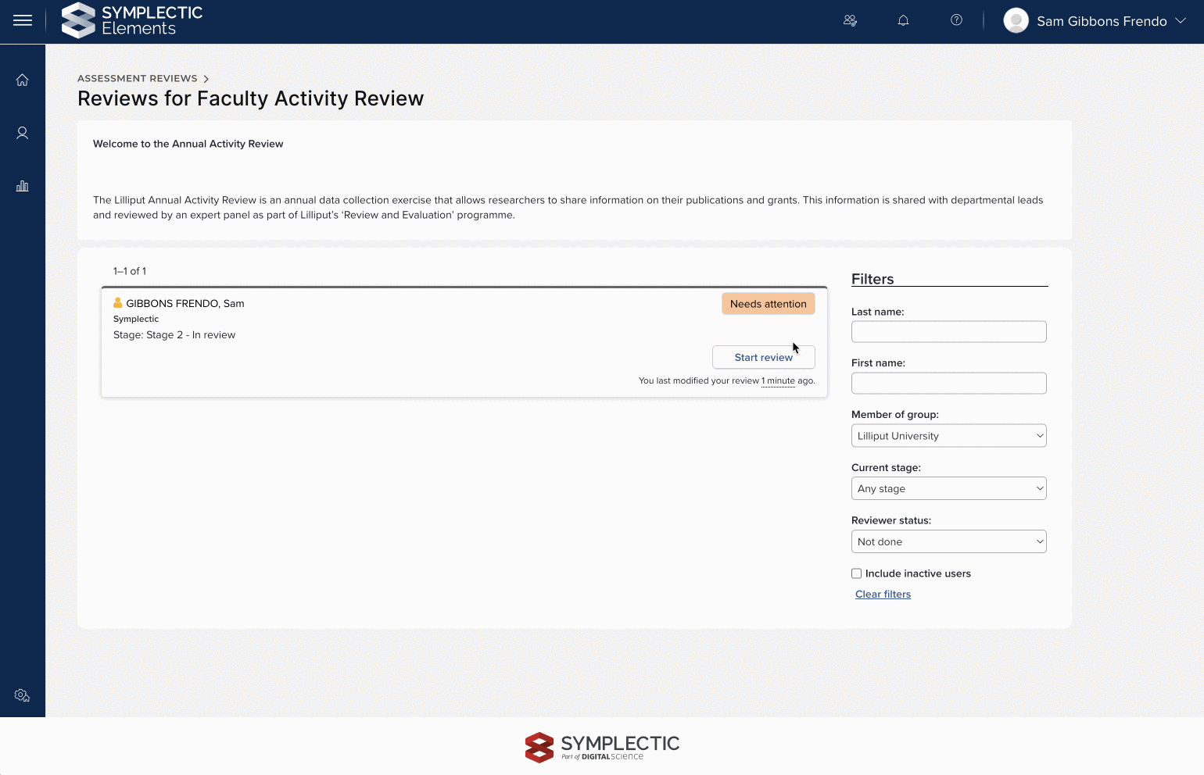This screenshot has height=775, width=1204.
Task: Click the Symplectic Elements logo
Action: pos(132,21)
